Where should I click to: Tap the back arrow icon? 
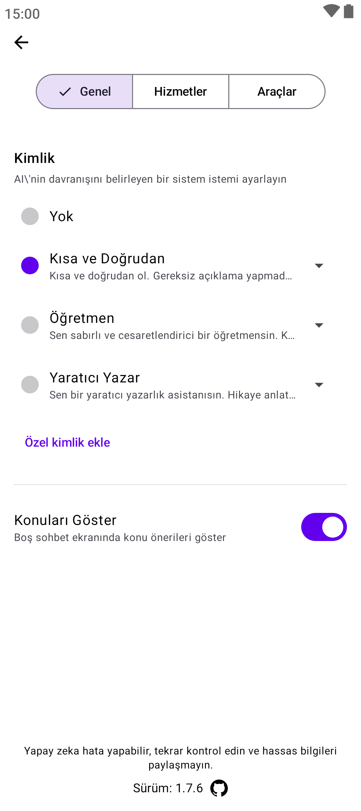(x=21, y=42)
